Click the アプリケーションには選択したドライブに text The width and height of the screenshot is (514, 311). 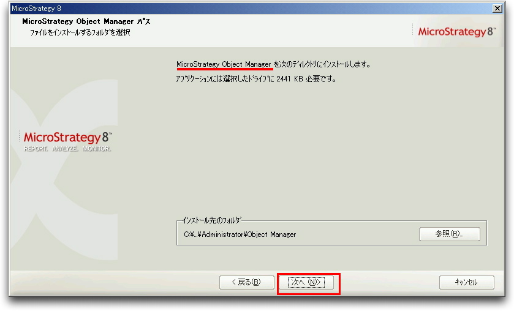click(225, 79)
